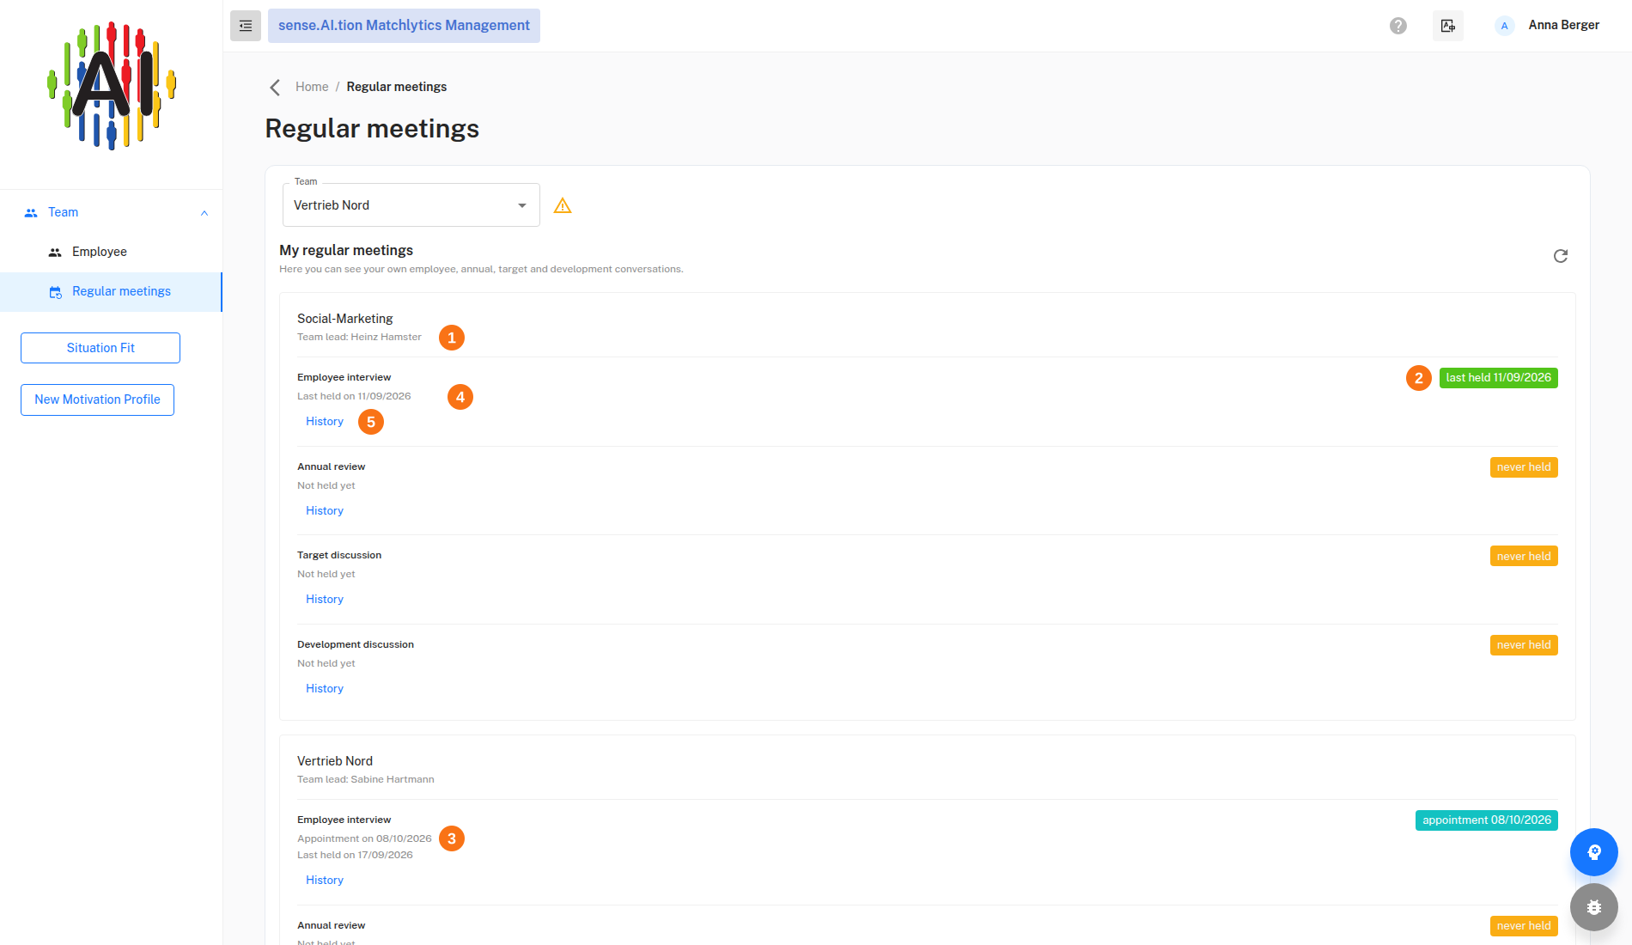Image resolution: width=1632 pixels, height=945 pixels.
Task: Click the add document icon in header
Action: coord(1448,26)
